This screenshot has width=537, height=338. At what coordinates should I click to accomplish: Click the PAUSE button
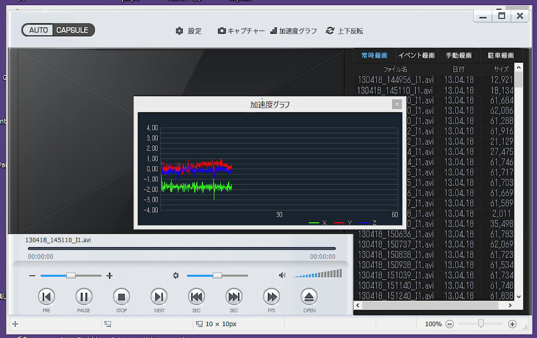(x=83, y=296)
